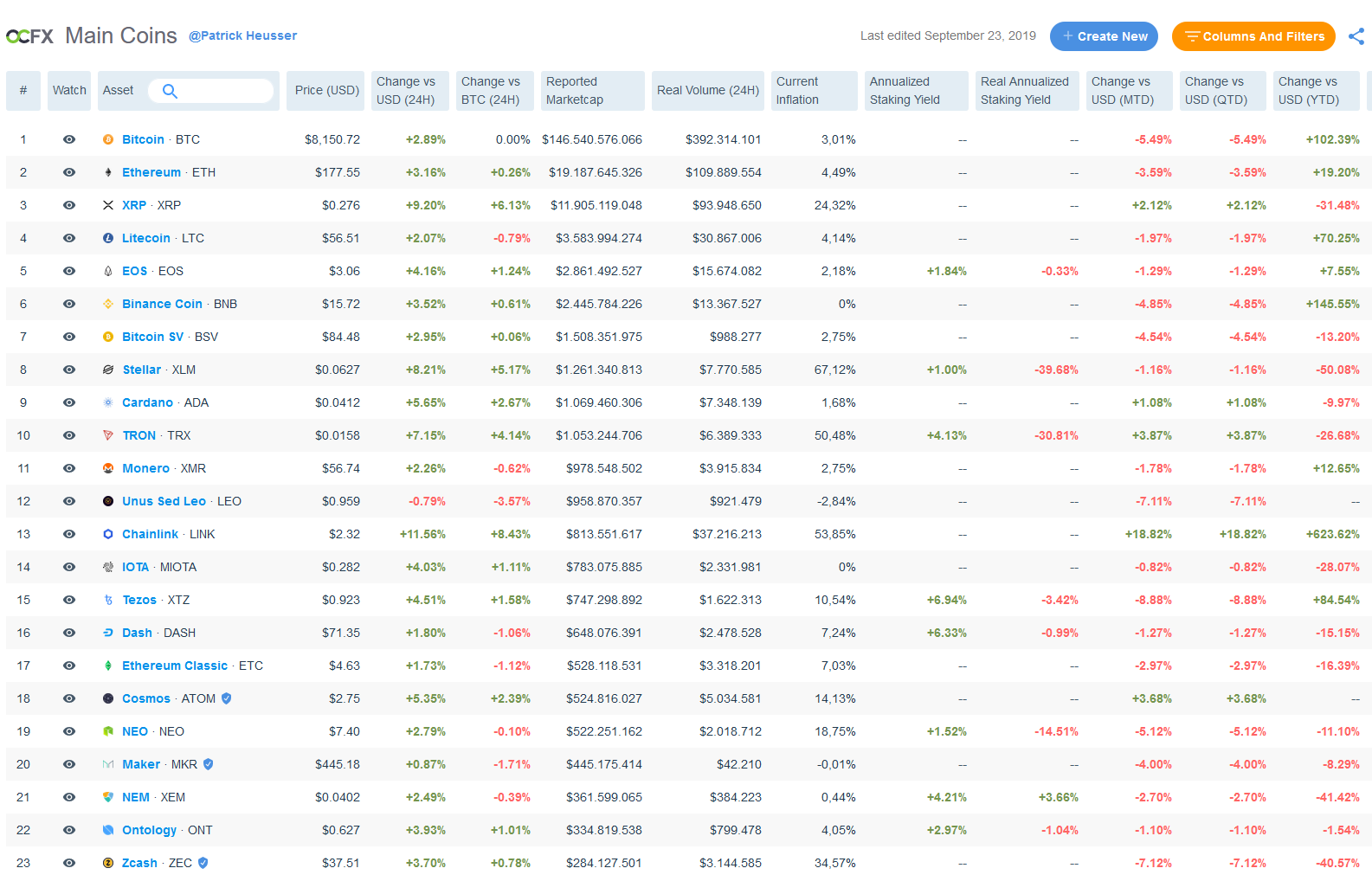This screenshot has height=894, width=1372.
Task: Click the verified badge next to Cosmos ATOM
Action: click(x=227, y=698)
